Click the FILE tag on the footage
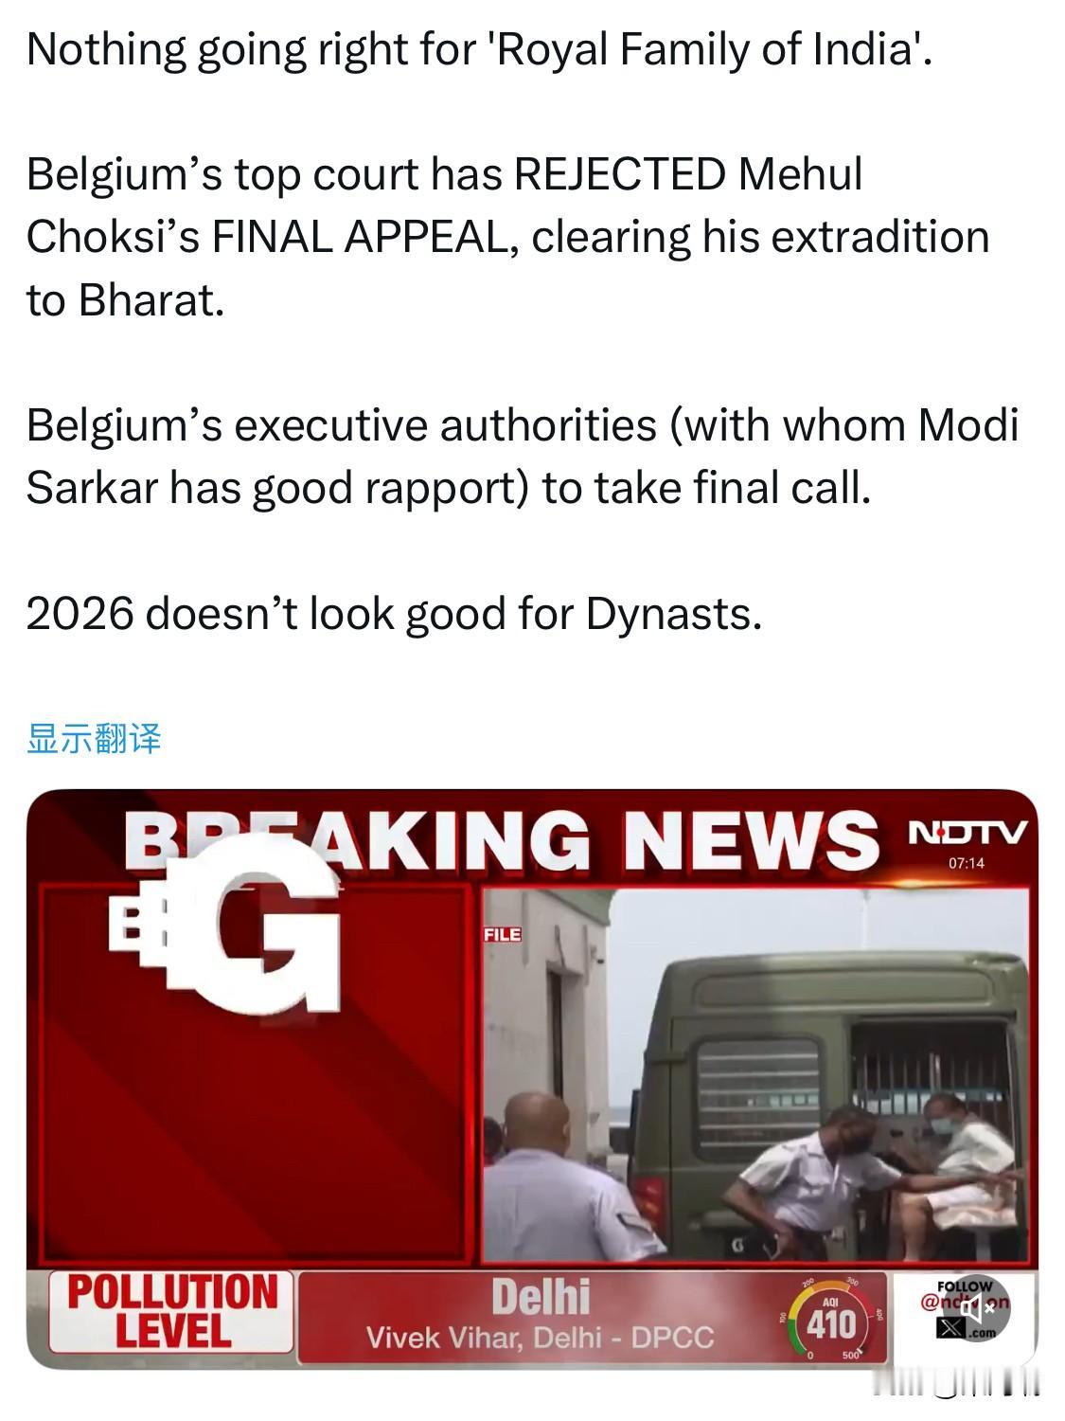Viewport: 1065px width, 1421px height. coord(502,934)
